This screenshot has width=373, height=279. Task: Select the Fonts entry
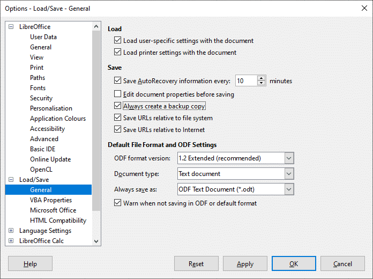[38, 88]
